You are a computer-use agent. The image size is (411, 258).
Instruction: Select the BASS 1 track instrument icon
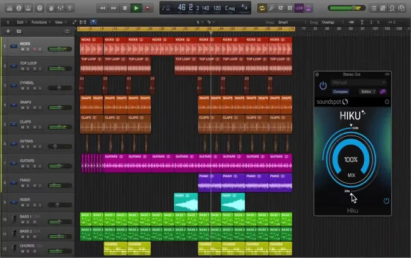click(x=13, y=219)
